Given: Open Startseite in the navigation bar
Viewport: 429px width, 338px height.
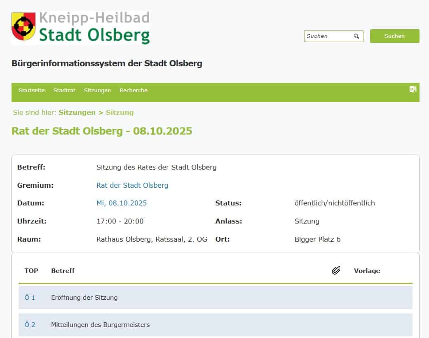Looking at the screenshot, I should click(x=31, y=91).
